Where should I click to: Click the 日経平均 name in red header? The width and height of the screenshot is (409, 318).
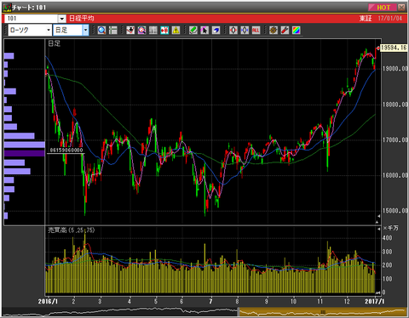click(82, 19)
